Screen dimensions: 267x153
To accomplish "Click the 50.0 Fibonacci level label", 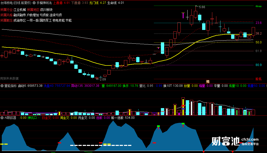I will coord(259,42).
